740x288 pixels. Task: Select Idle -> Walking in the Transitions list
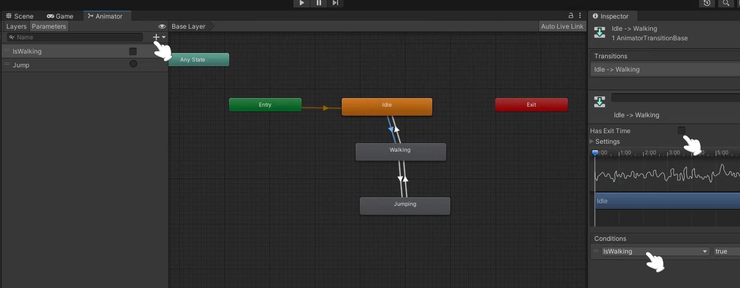(x=665, y=69)
